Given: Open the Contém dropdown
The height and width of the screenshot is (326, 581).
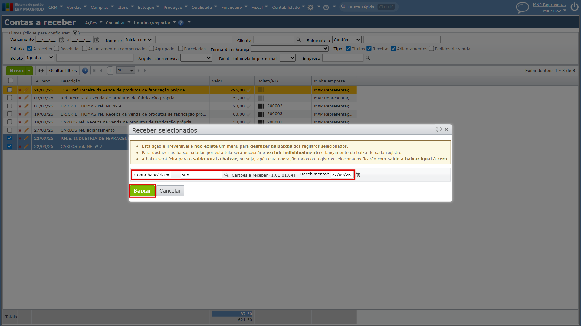Looking at the screenshot, I should point(347,40).
